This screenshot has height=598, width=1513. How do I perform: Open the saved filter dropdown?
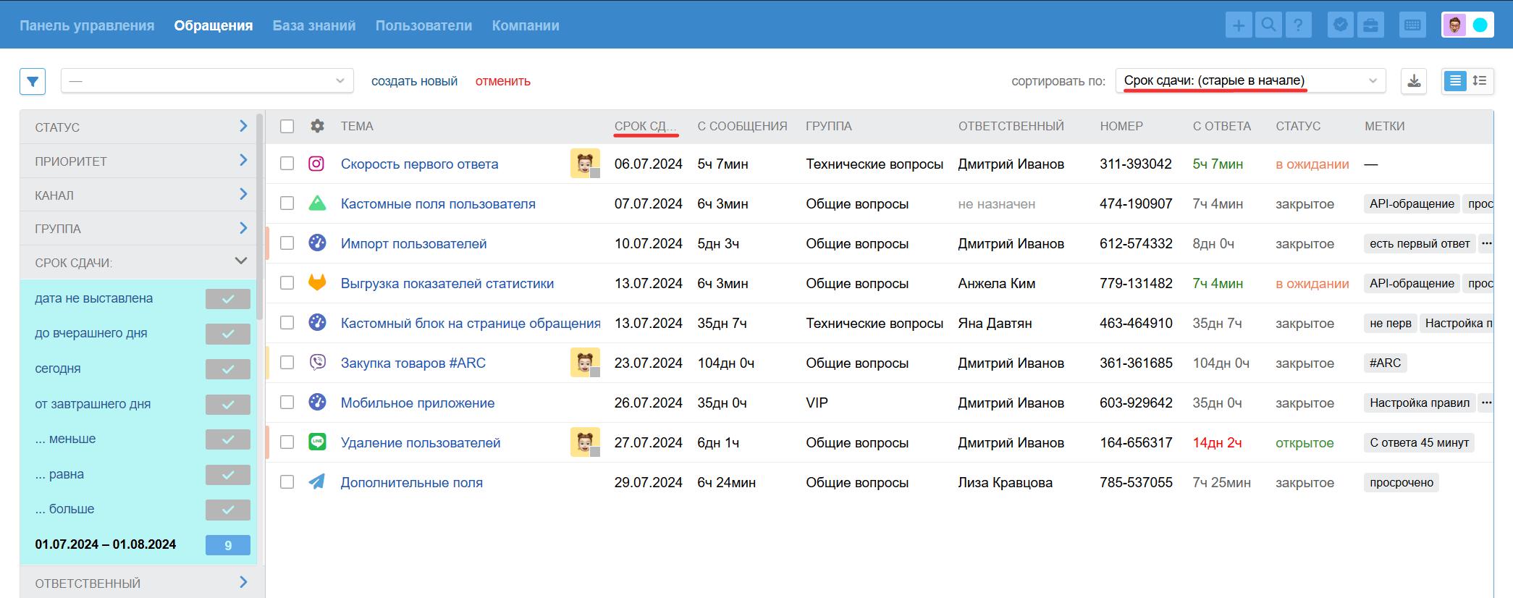coord(207,81)
